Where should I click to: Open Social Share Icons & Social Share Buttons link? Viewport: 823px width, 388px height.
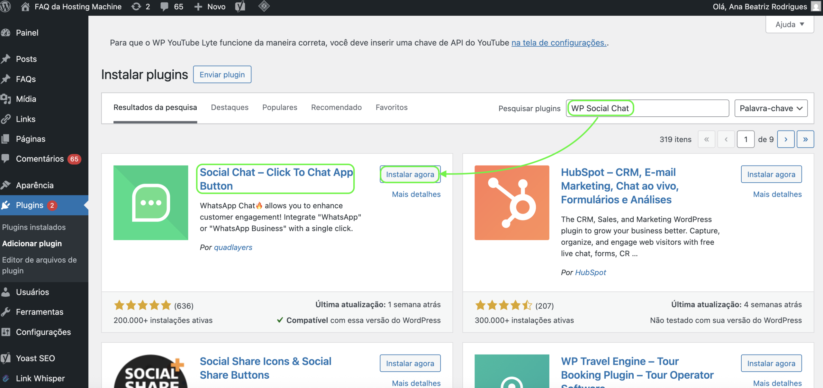[x=266, y=368]
